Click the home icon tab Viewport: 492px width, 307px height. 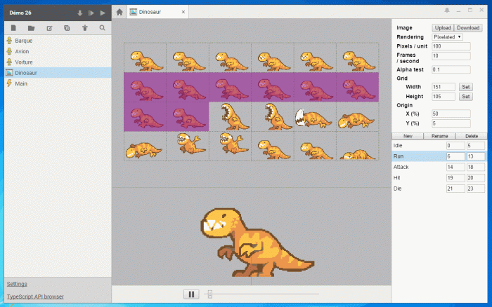pyautogui.click(x=119, y=12)
